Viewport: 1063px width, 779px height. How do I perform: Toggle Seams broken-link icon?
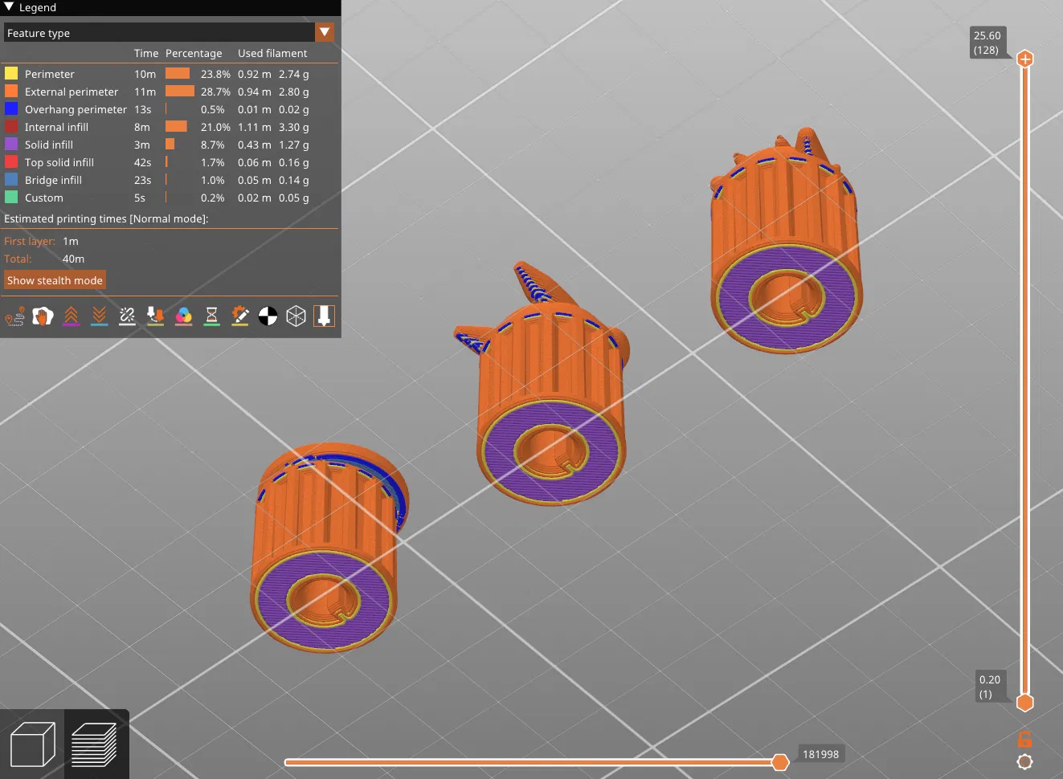coord(127,316)
